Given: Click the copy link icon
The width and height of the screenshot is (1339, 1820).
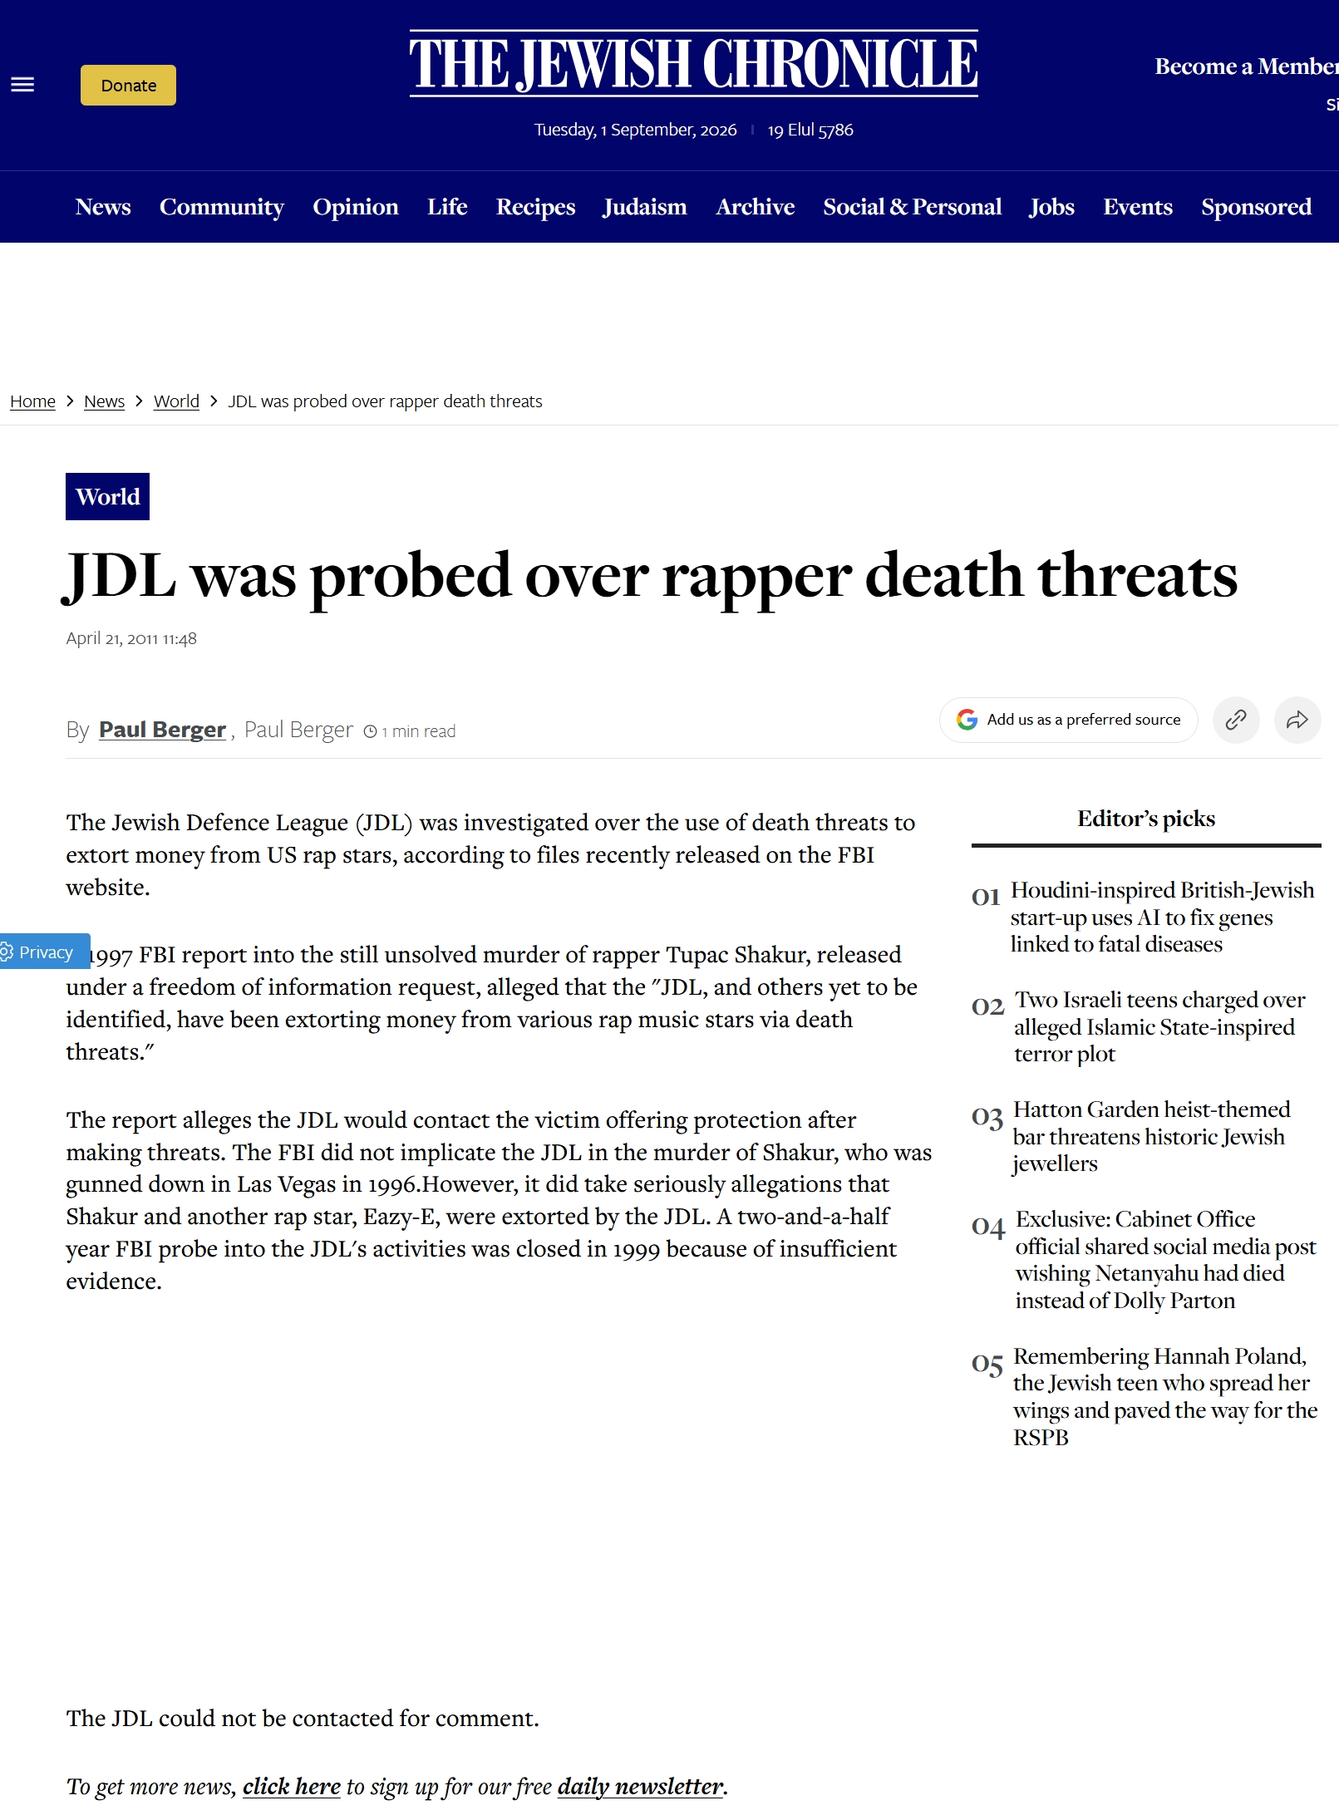Looking at the screenshot, I should point(1236,720).
